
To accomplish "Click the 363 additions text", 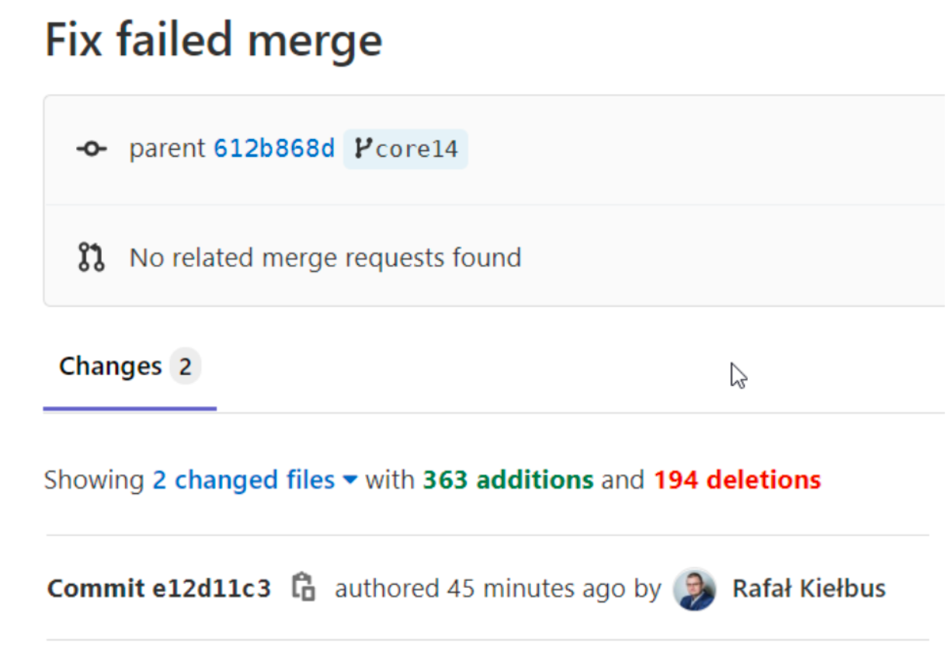I will coord(508,480).
